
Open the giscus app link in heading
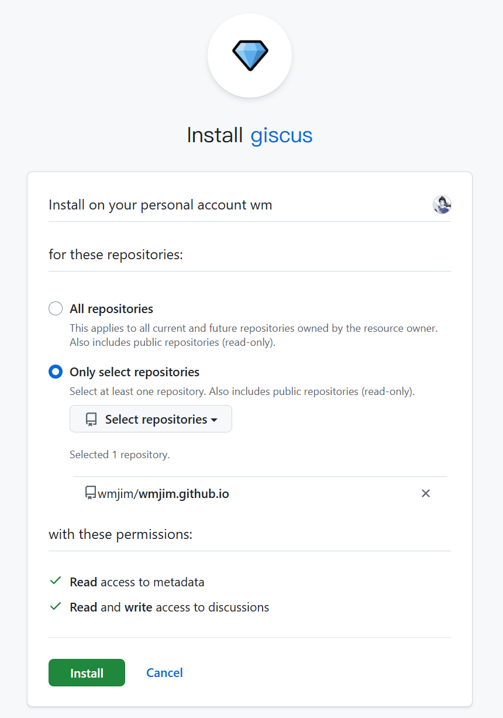[x=281, y=135]
